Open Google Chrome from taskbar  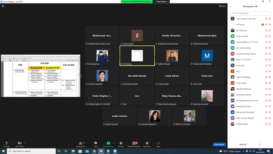click(94, 151)
